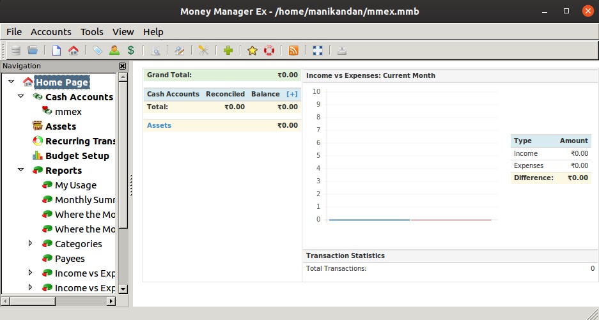Click the Transaction Statistics heading

345,255
